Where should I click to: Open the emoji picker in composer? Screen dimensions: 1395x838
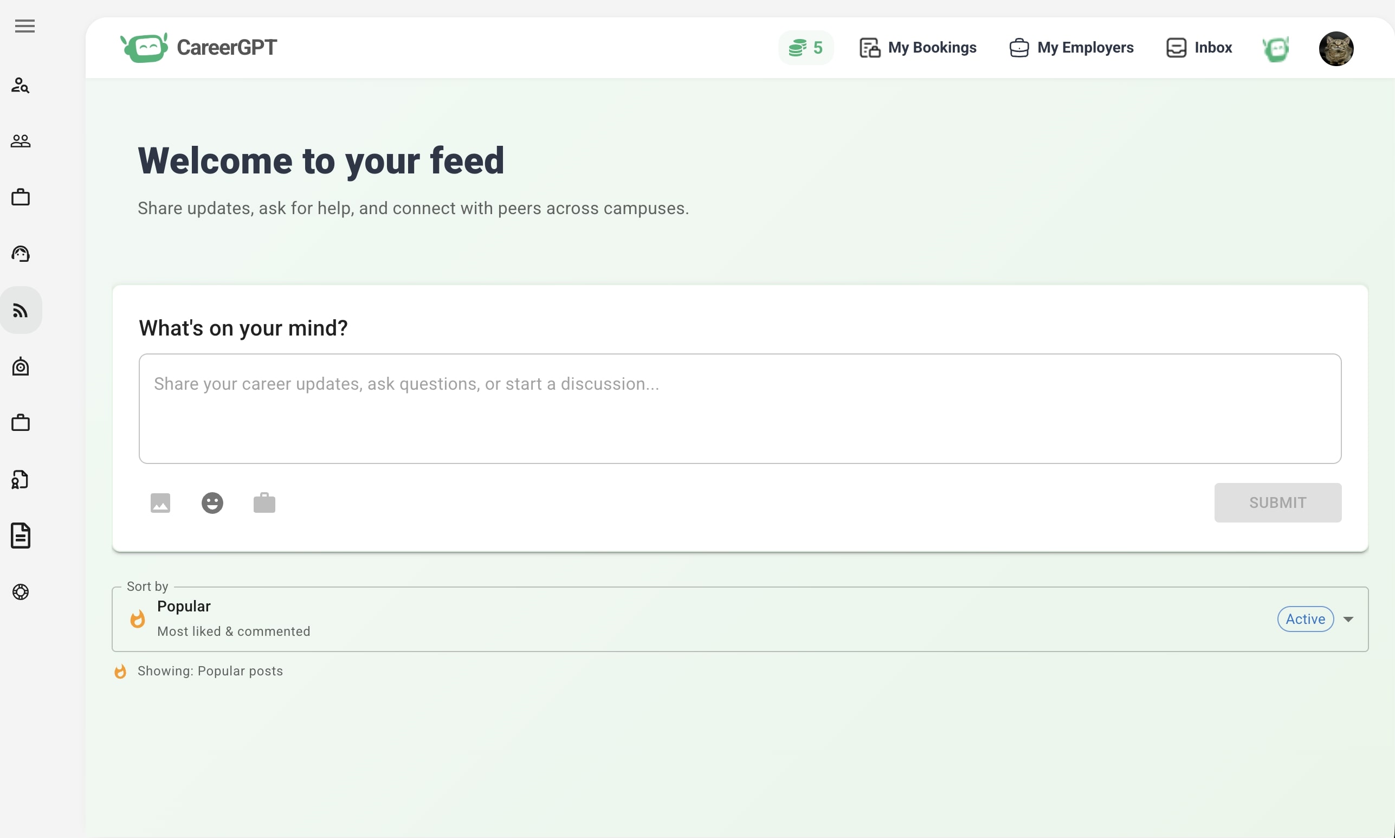pyautogui.click(x=212, y=502)
